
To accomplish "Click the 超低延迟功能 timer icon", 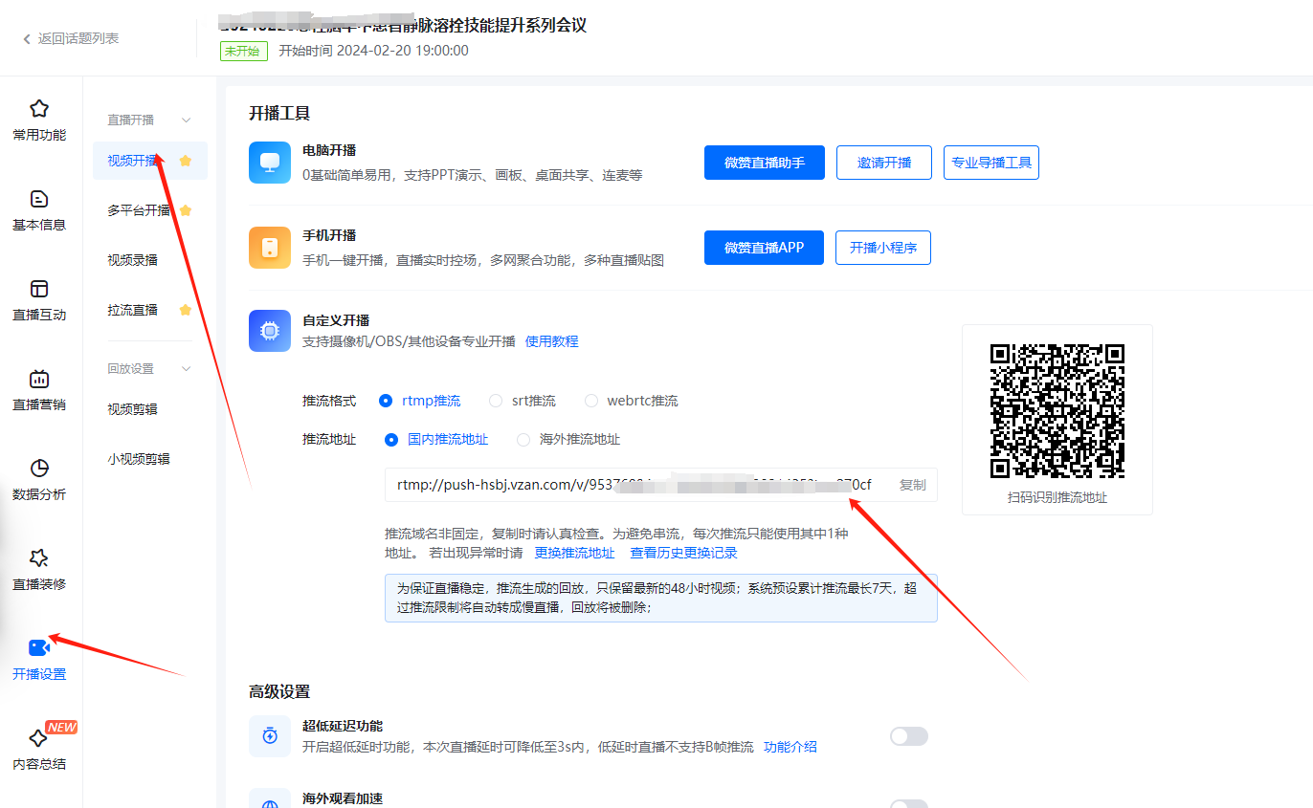I will tap(270, 736).
